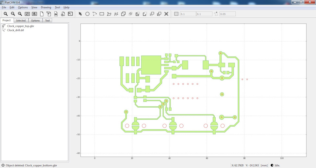
Task: Click the Move Objects icon
Action: [152, 14]
